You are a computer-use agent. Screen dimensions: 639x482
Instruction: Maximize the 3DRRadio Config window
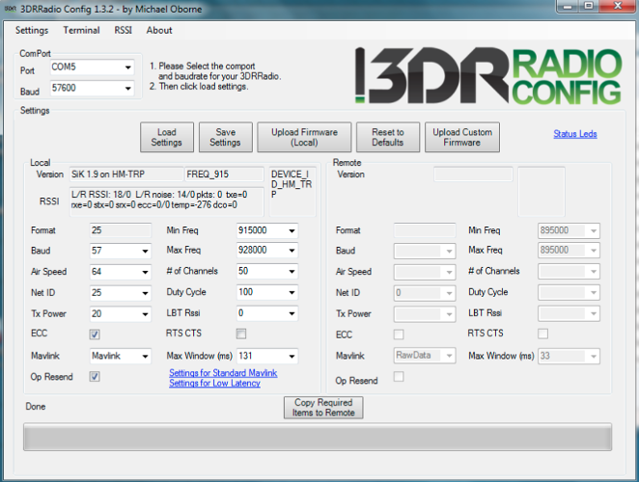(589, 7)
